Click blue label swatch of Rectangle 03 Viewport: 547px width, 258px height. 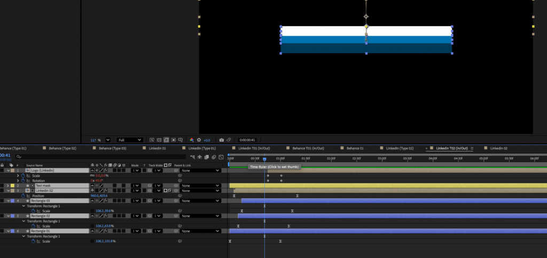pos(13,201)
